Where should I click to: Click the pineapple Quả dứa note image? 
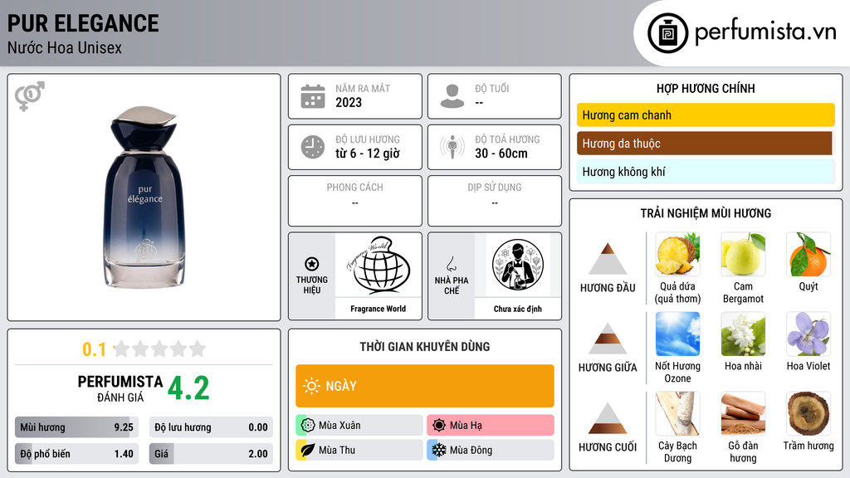pyautogui.click(x=677, y=254)
